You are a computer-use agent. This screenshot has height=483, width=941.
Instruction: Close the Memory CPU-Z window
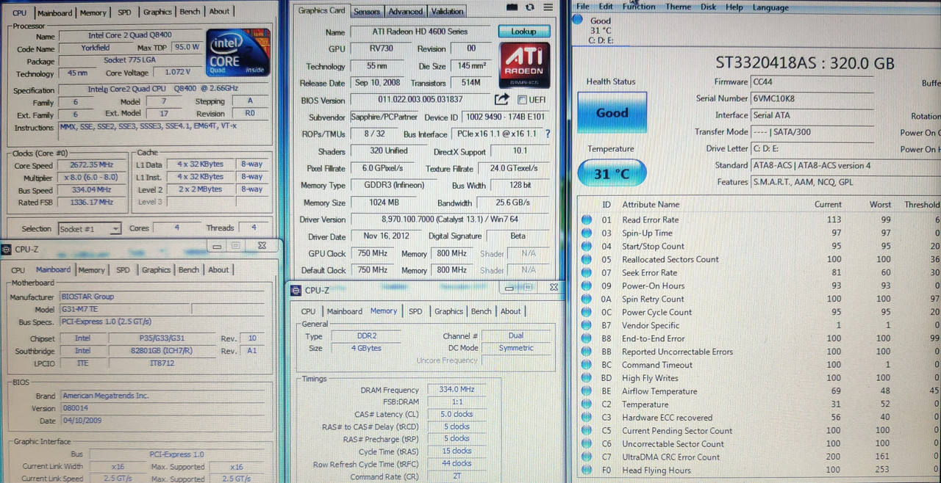[554, 287]
